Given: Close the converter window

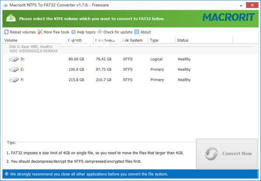Looking at the screenshot, I should coord(252,5).
